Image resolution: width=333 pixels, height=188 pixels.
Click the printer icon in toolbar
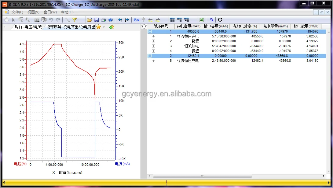click(x=104, y=20)
